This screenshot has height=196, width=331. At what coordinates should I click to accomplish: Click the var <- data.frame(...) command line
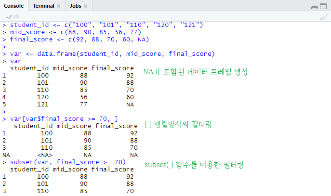112,54
